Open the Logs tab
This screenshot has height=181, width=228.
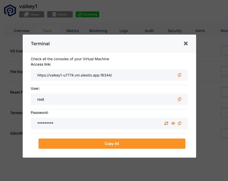tap(124, 31)
